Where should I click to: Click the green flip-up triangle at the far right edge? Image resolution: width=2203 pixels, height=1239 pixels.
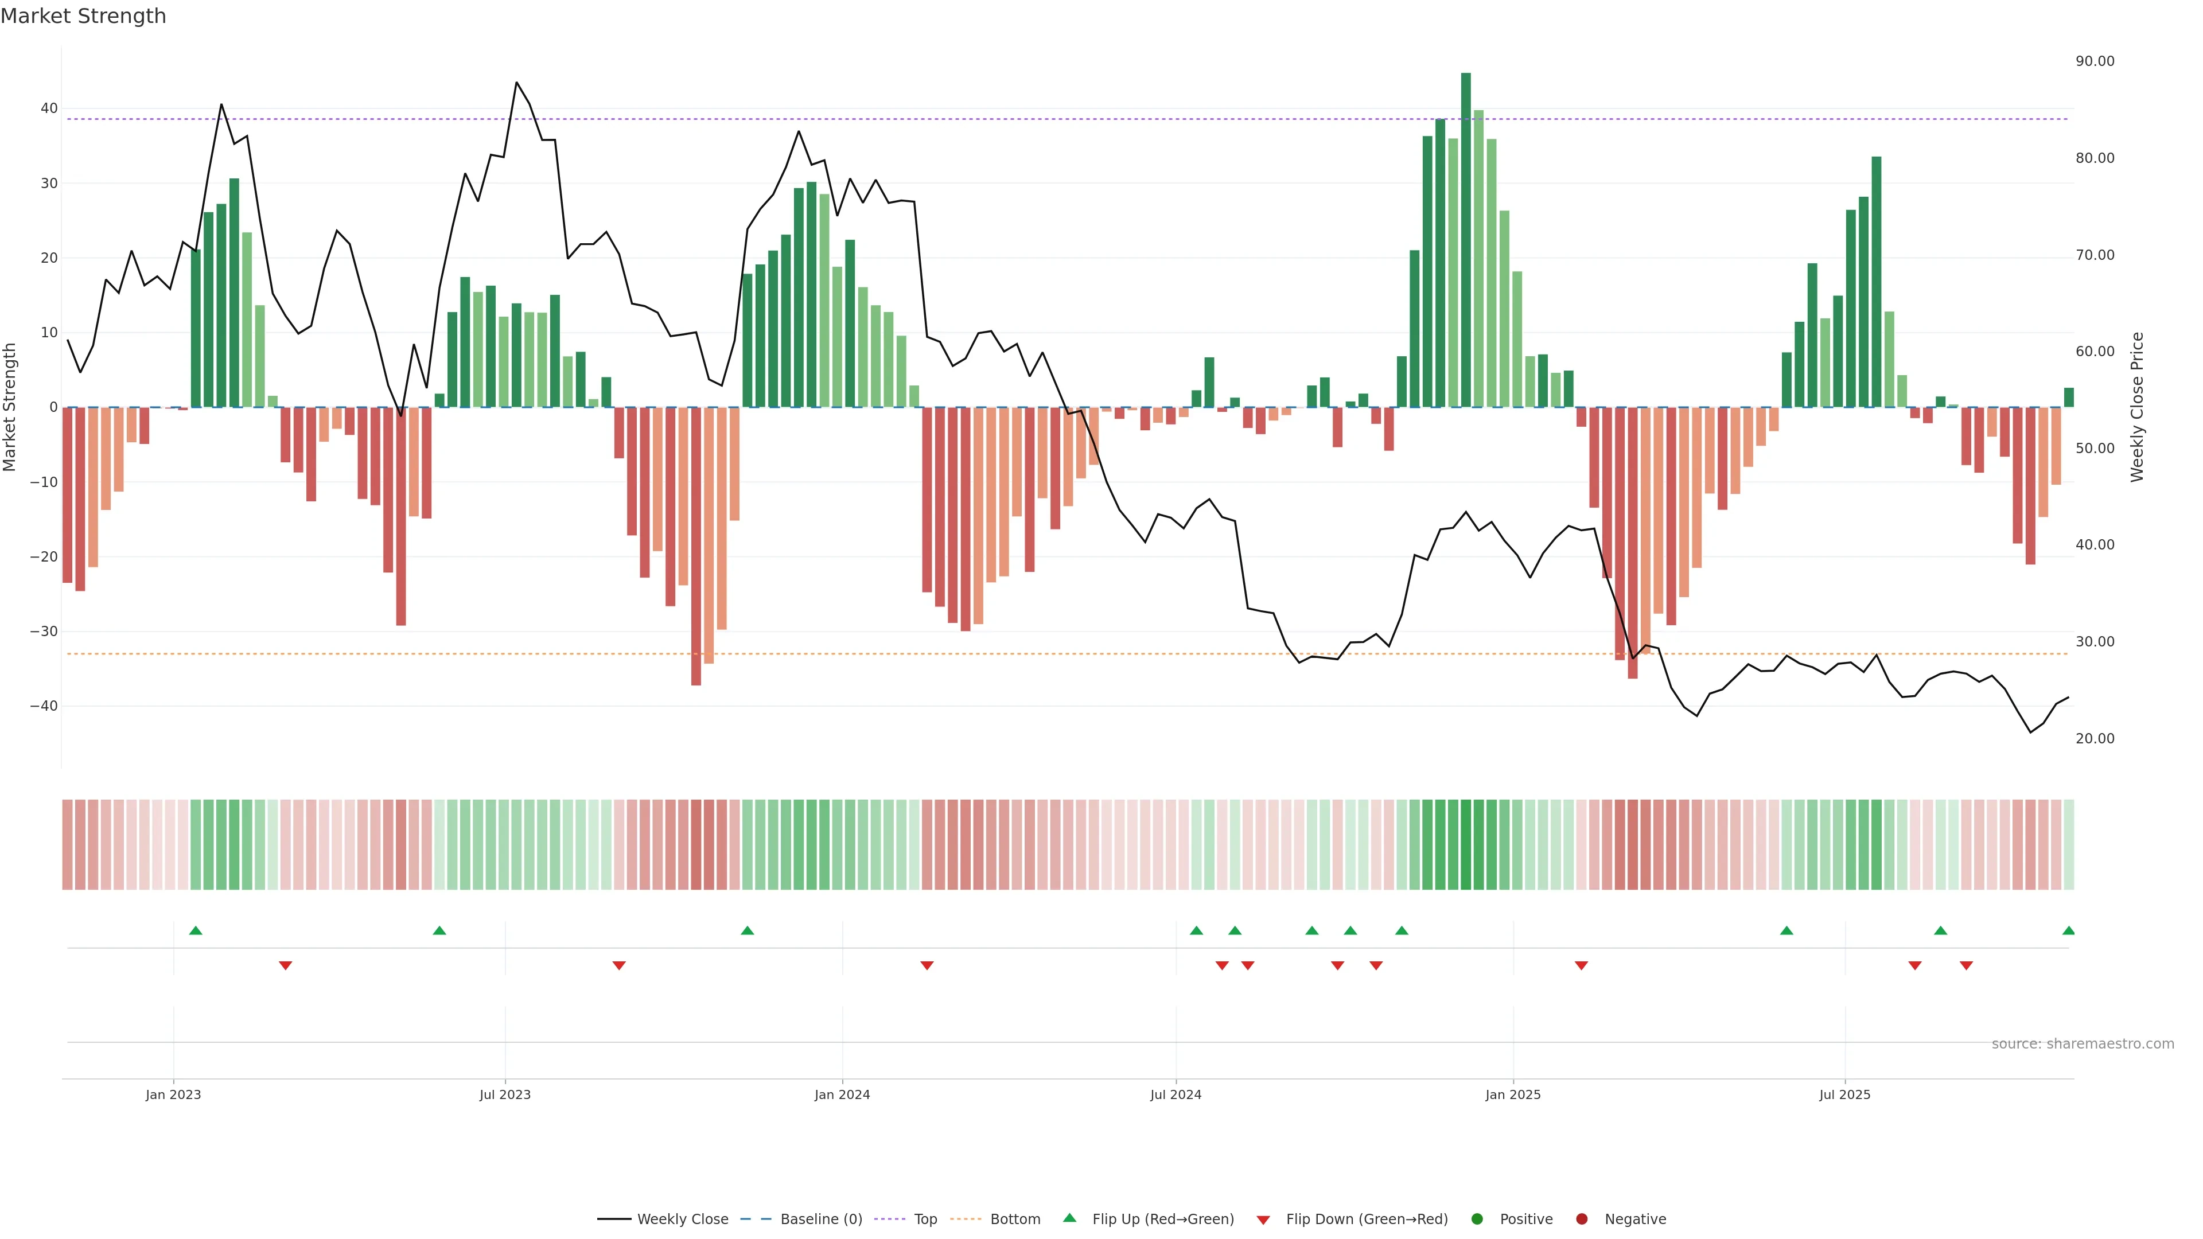[x=2068, y=930]
